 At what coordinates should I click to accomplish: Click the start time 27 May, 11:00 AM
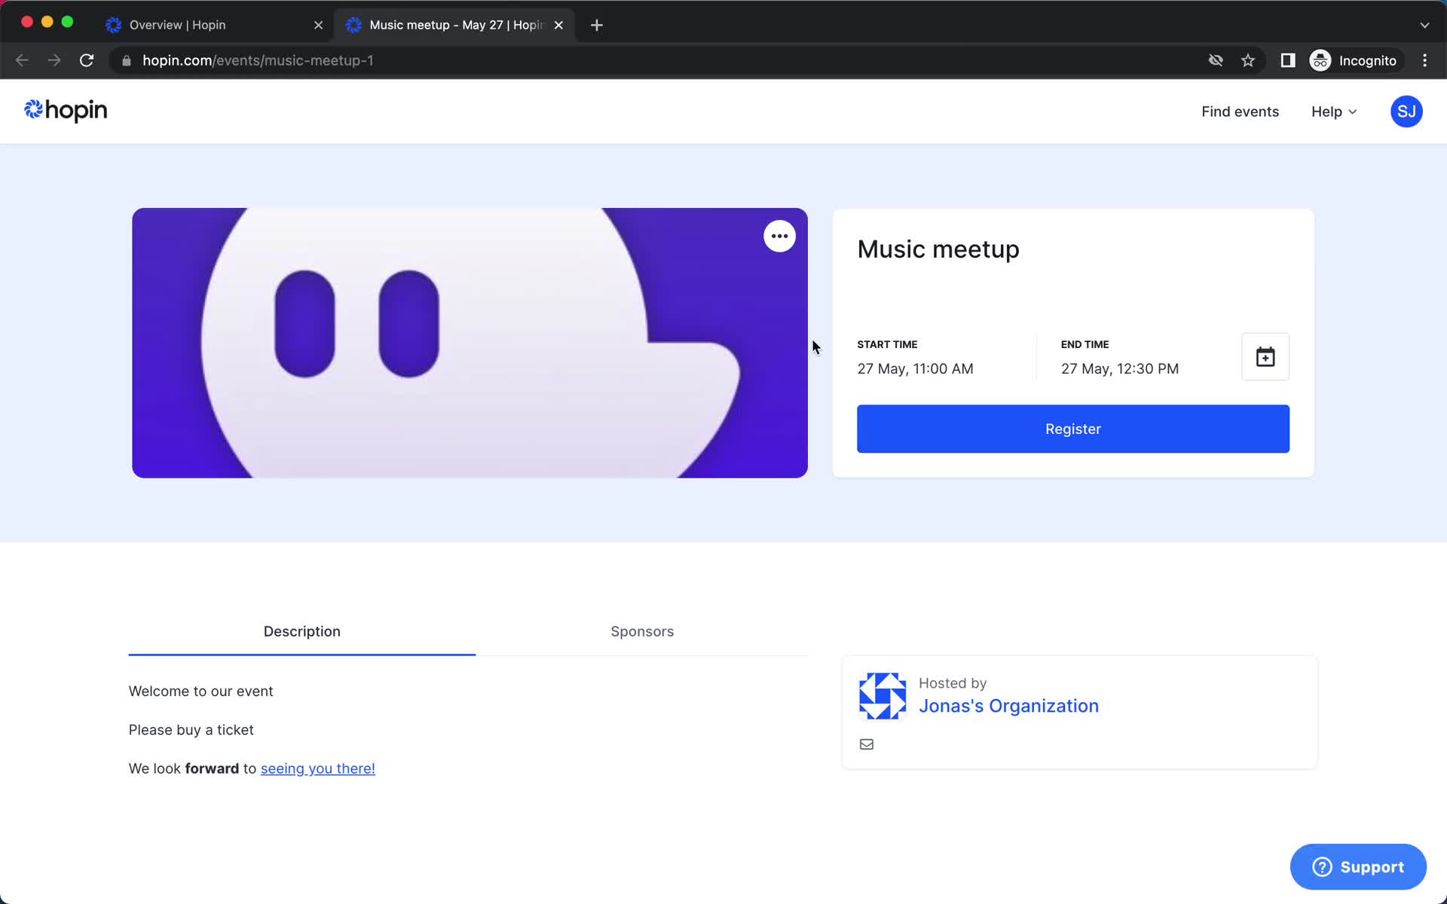915,368
